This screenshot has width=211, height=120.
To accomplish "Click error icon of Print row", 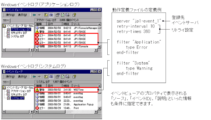I will [37, 108].
